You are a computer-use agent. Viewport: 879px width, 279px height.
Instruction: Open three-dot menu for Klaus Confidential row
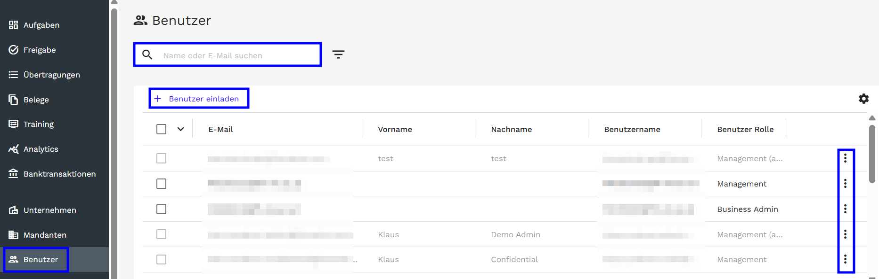point(845,259)
